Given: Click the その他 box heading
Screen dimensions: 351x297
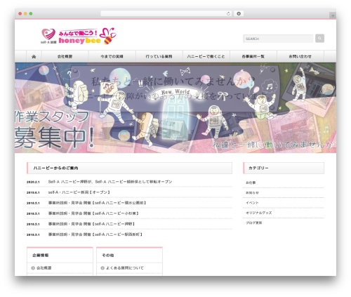Looking at the screenshot, I should click(x=108, y=255).
